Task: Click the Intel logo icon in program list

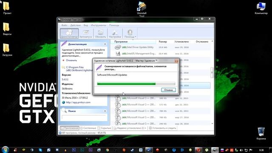Action: coord(118,47)
